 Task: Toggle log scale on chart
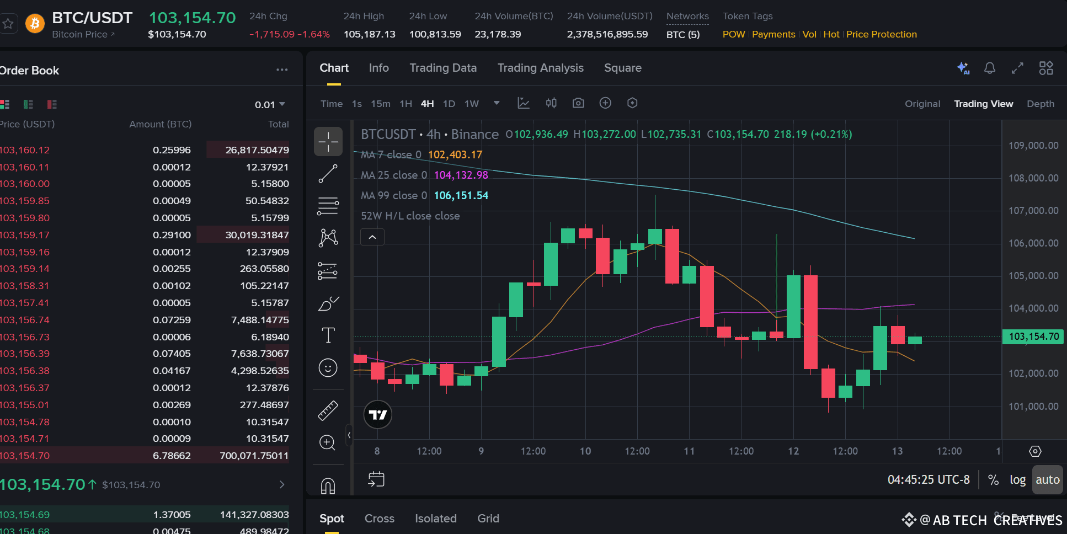point(1017,479)
